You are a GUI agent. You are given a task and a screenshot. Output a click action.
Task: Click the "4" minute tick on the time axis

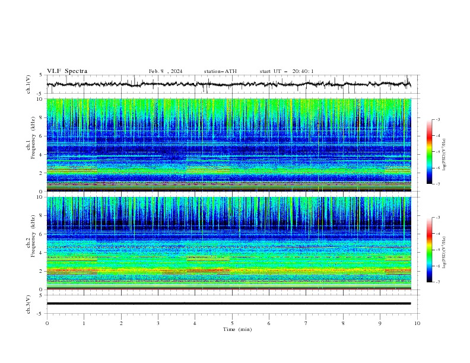point(195,323)
